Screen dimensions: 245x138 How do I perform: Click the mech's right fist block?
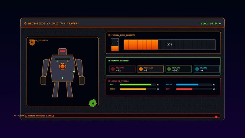82,80
